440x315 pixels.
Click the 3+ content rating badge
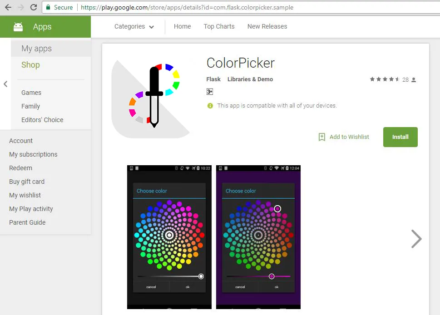tap(210, 92)
